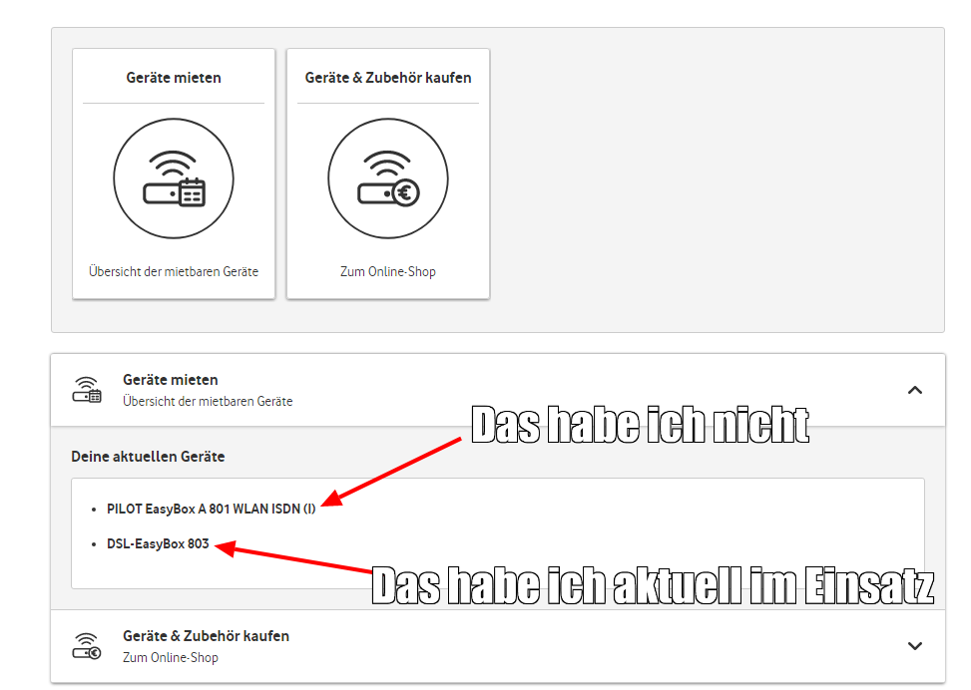Open the Übersicht der mietbaren Geräte link

174,270
